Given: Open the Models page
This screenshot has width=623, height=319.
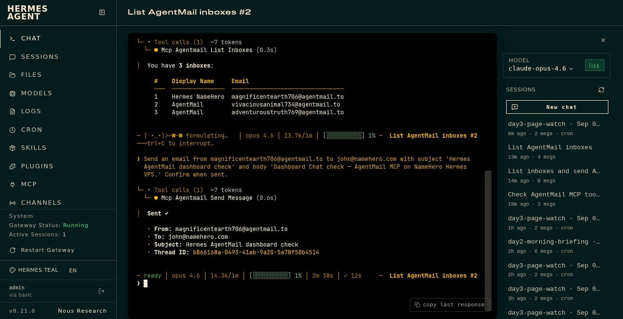Looking at the screenshot, I should coord(58,93).
